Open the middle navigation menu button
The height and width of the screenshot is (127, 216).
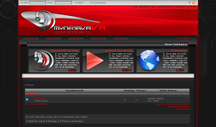(x=76, y=38)
